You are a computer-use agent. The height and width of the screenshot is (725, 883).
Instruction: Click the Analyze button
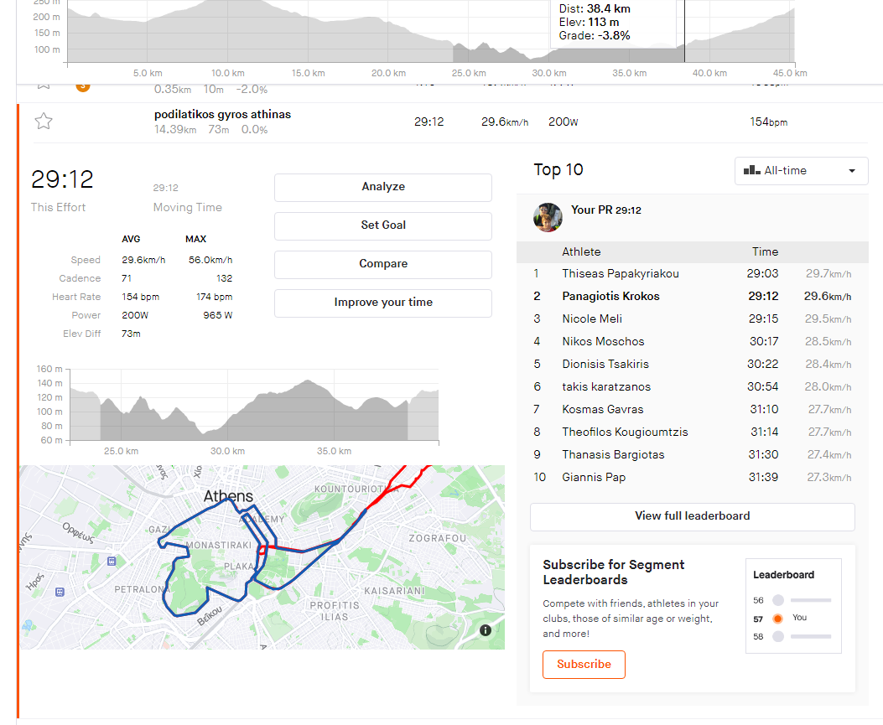point(382,187)
